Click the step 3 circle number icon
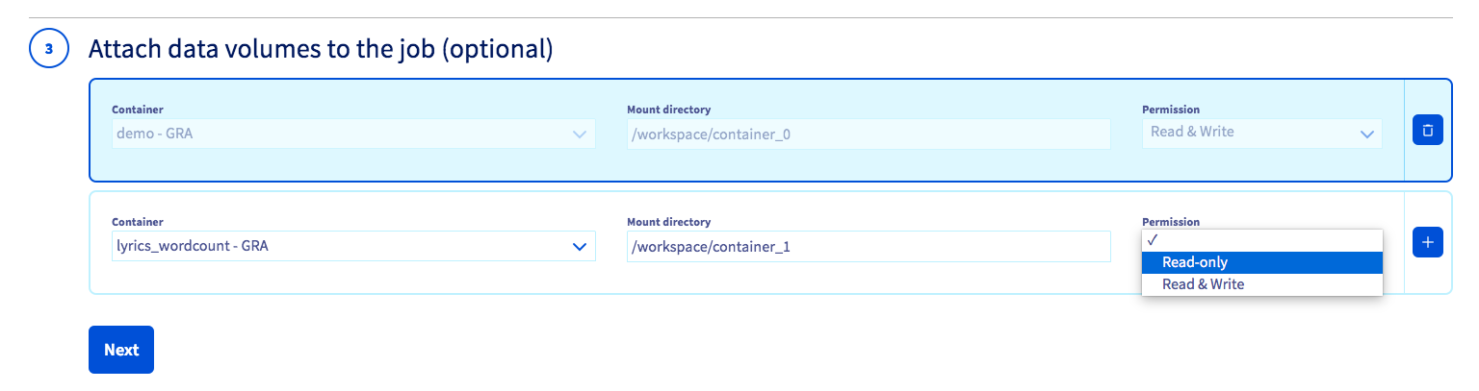The width and height of the screenshot is (1479, 391). pyautogui.click(x=48, y=49)
